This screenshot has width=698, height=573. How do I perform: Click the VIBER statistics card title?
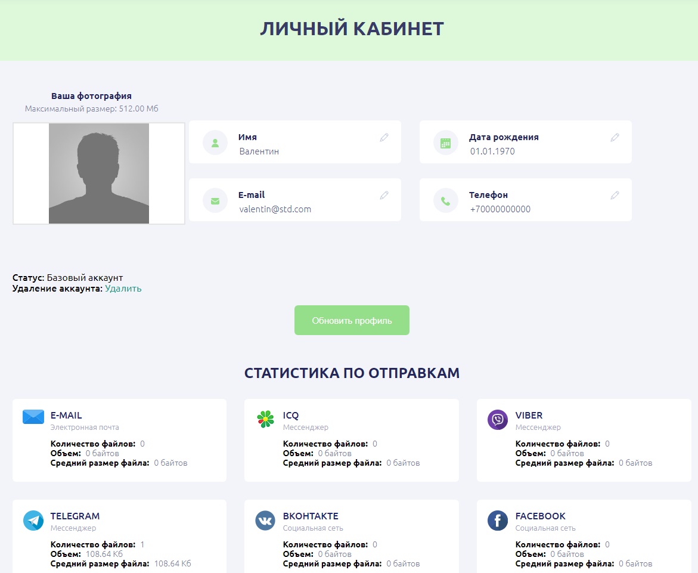click(529, 416)
